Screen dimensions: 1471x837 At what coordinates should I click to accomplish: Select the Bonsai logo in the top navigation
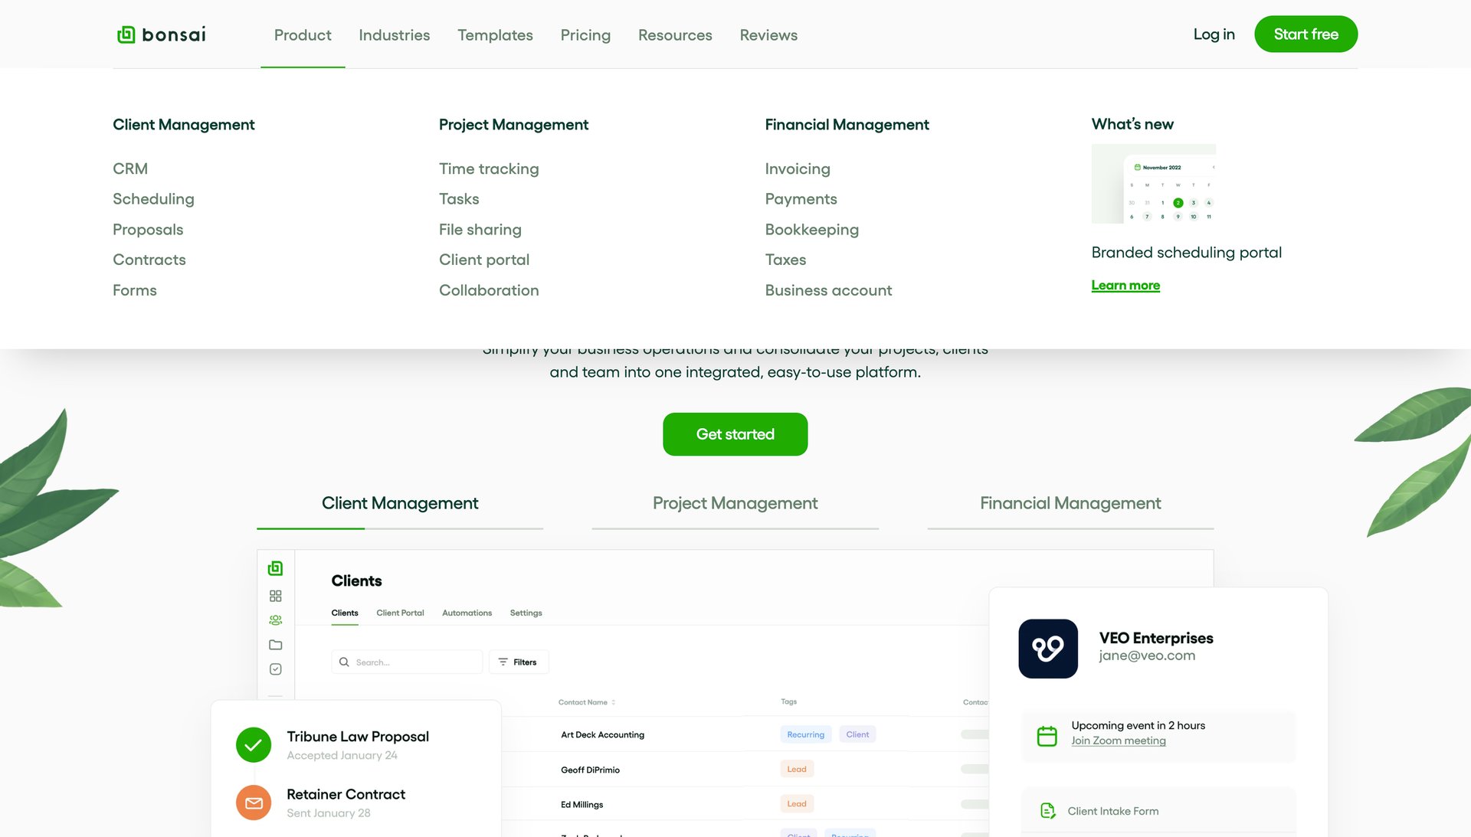(x=160, y=34)
